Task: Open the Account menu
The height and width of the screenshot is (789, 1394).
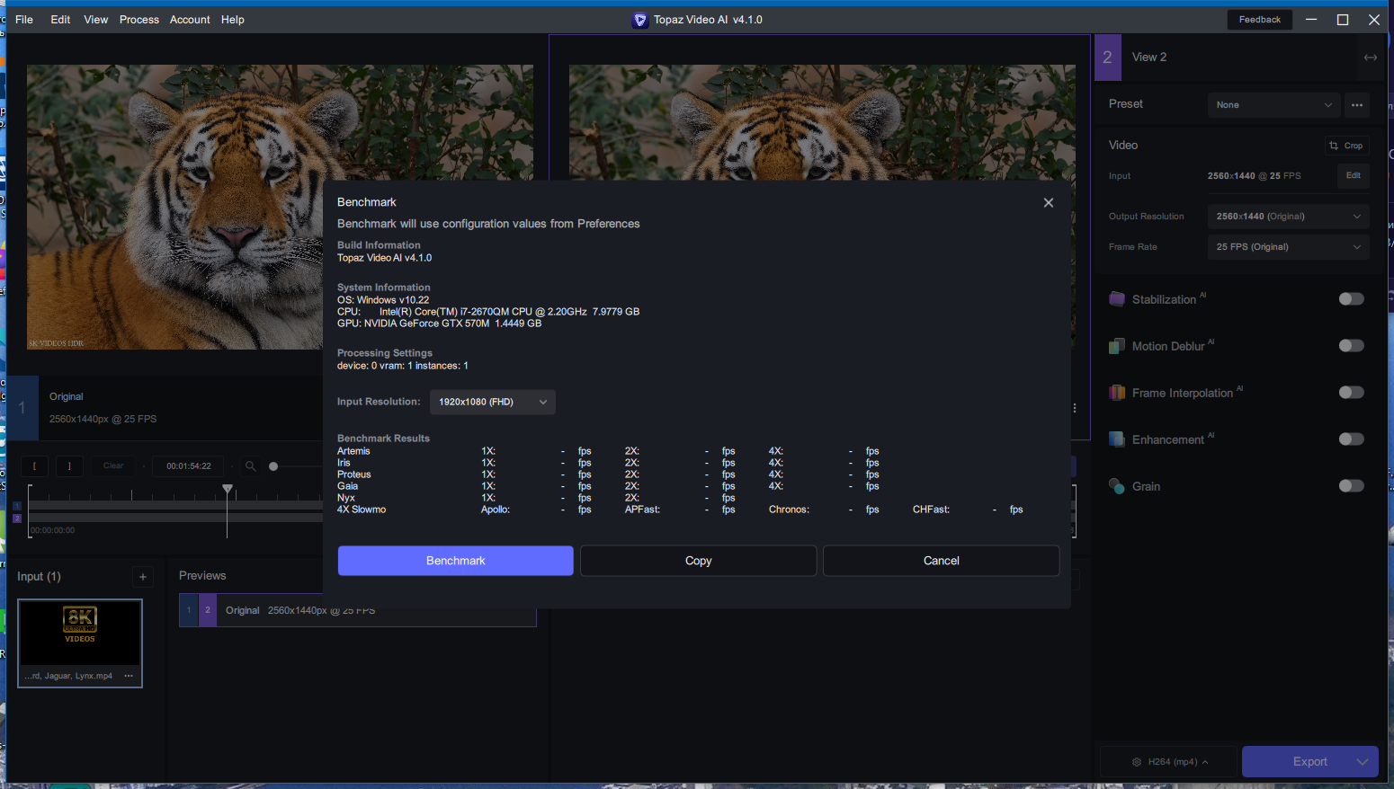Action: 190,20
